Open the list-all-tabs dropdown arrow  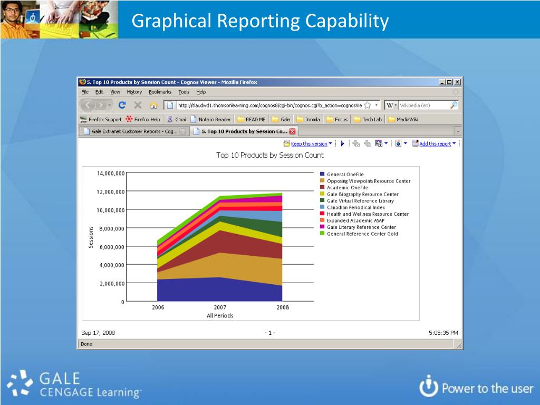coord(458,131)
